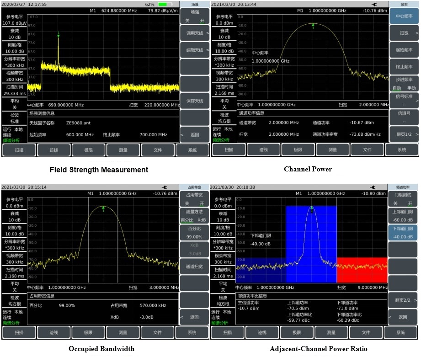Toggle the 占用带宽 关/开 switch

(194, 199)
